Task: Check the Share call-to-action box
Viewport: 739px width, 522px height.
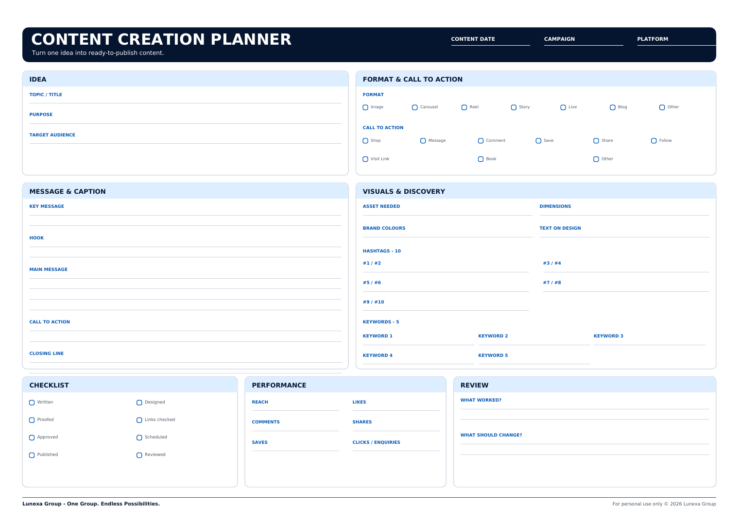Action: click(x=596, y=141)
